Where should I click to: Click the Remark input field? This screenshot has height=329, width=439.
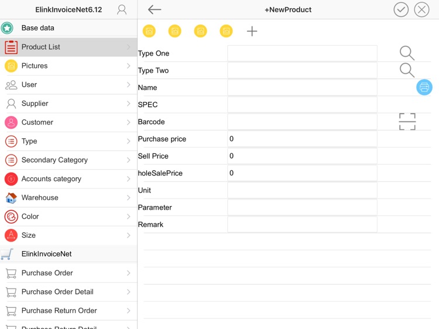[302, 224]
